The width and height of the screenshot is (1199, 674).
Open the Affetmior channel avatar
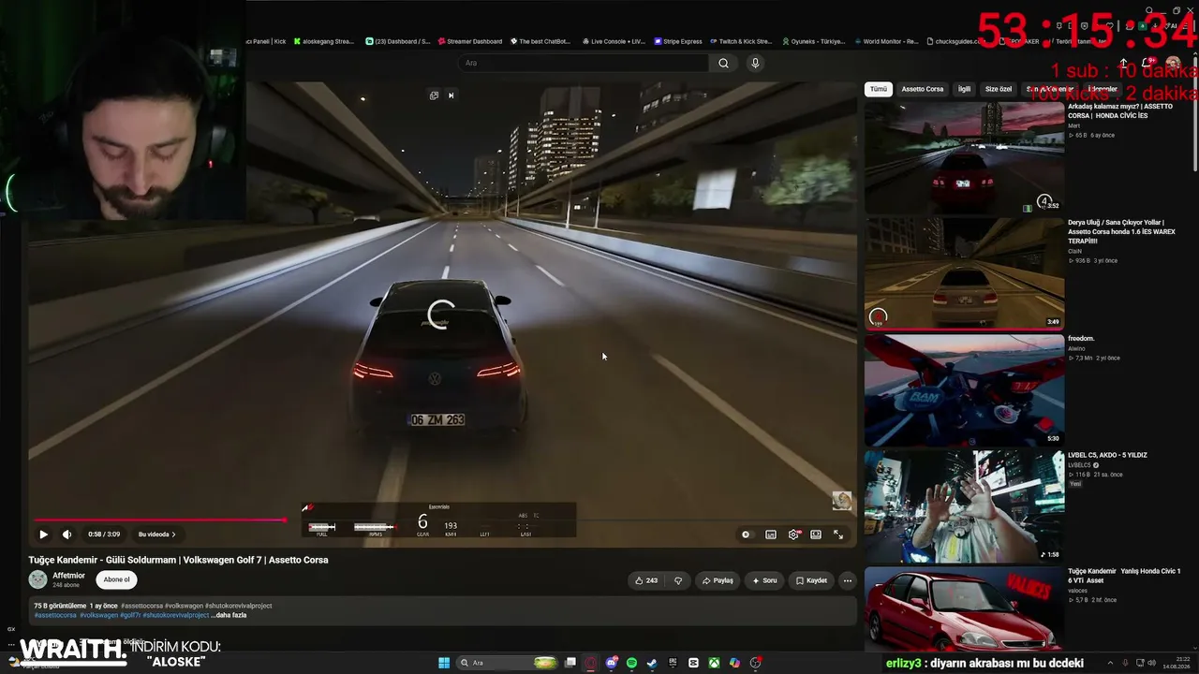38,579
